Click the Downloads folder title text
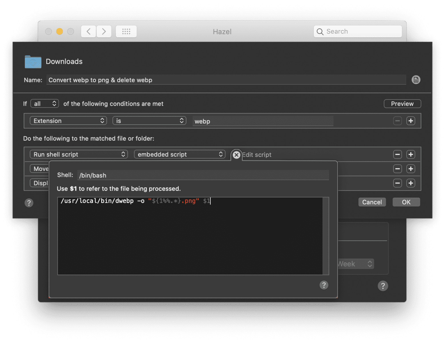 point(64,61)
